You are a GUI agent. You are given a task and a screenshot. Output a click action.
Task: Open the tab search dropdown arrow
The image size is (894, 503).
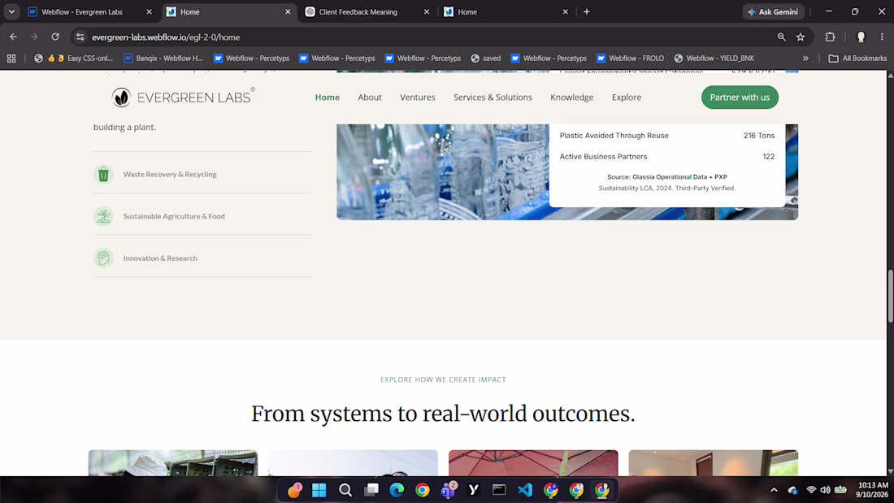tap(11, 11)
